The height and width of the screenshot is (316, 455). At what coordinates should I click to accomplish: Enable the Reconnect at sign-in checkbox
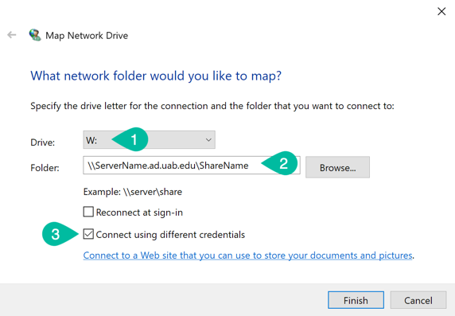click(x=88, y=212)
